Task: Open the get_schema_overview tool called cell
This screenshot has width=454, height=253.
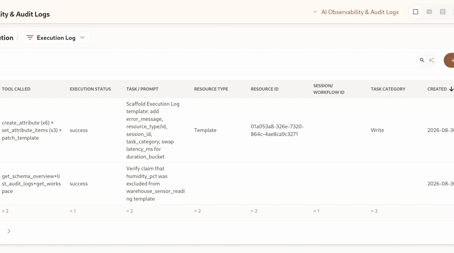Action: pyautogui.click(x=31, y=183)
